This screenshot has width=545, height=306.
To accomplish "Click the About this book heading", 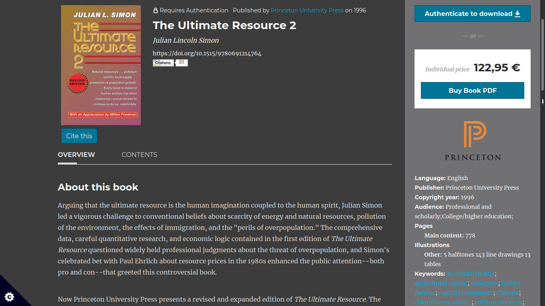I will (98, 187).
